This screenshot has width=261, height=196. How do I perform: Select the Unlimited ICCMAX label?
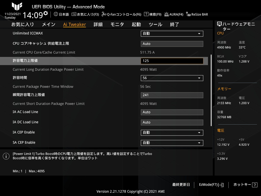click(28, 33)
